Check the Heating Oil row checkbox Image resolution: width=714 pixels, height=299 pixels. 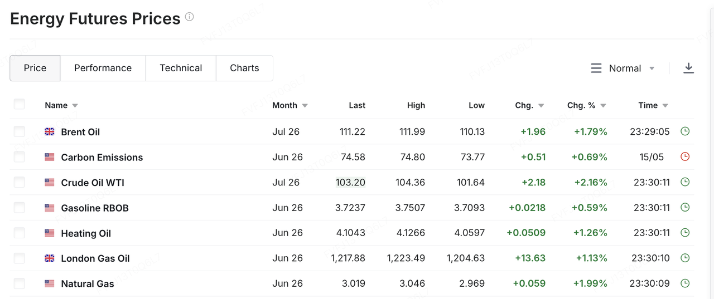tap(20, 233)
